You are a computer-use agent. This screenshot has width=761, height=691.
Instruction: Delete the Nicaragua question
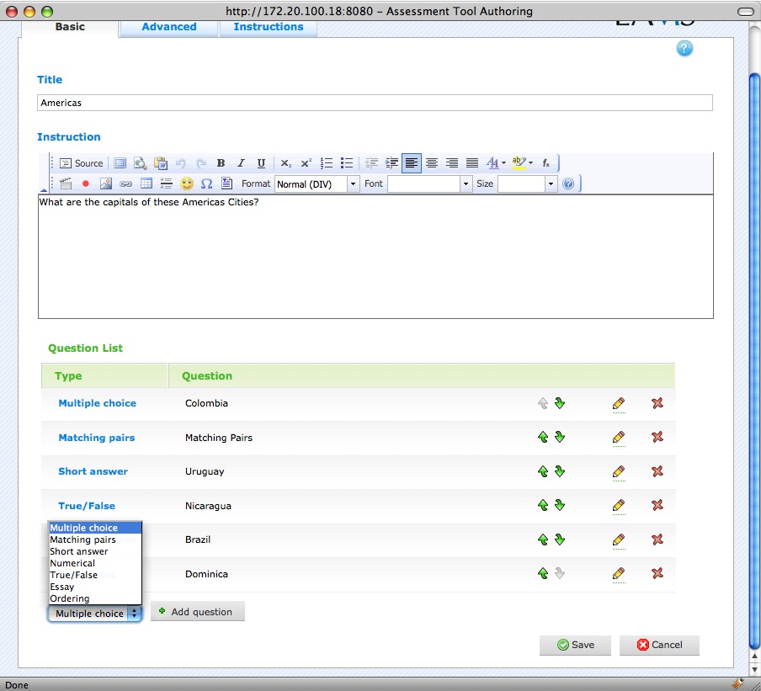[657, 505]
